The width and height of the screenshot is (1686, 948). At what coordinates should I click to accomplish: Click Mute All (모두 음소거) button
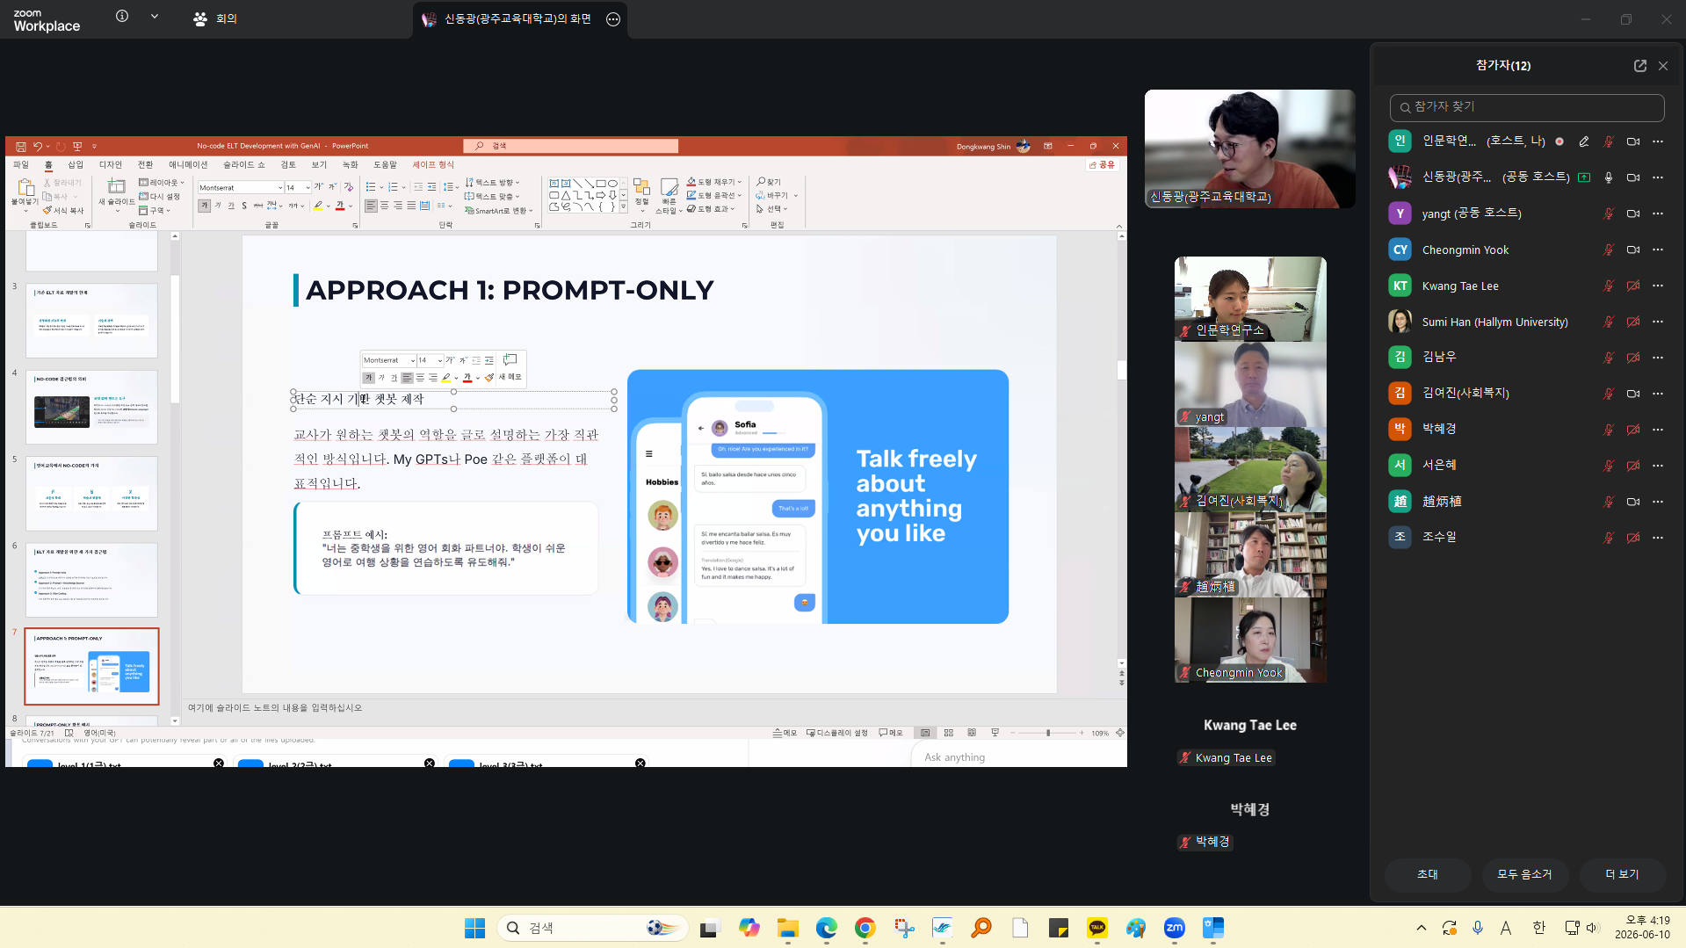1524,874
